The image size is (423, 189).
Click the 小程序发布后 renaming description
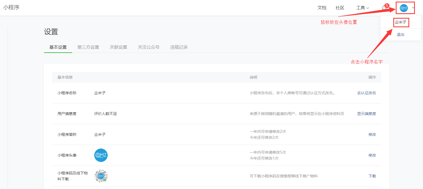pos(292,93)
